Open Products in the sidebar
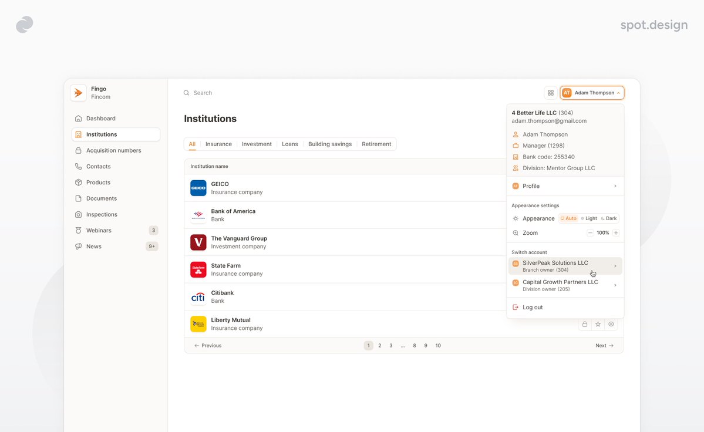Viewport: 704px width, 432px height. [x=116, y=183]
